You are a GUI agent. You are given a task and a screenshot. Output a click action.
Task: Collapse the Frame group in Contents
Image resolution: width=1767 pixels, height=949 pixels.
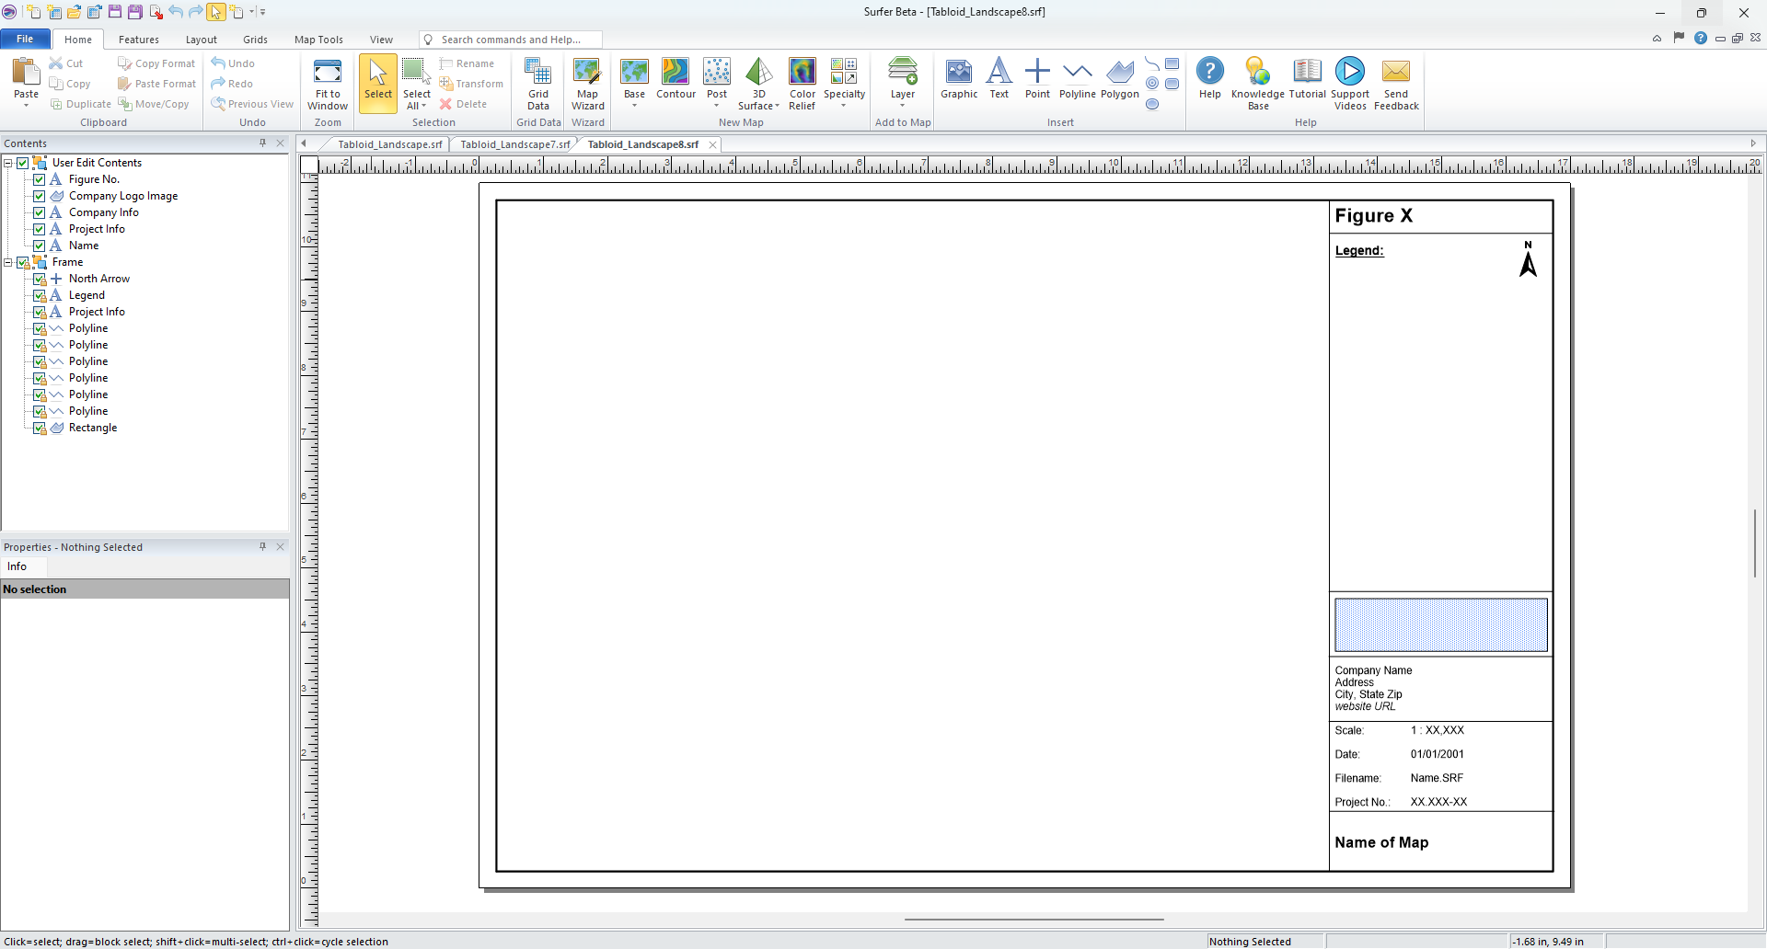click(x=7, y=262)
